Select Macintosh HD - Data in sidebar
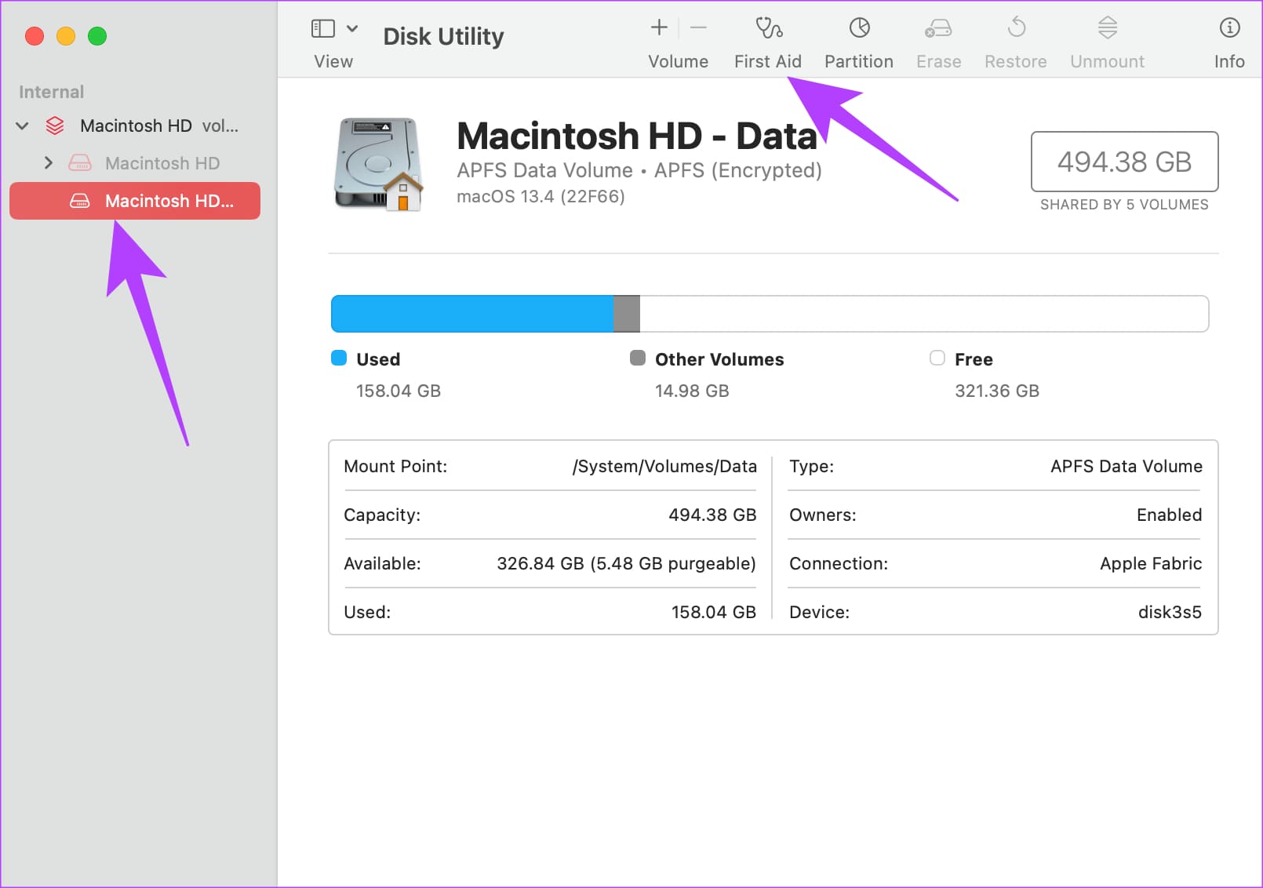This screenshot has height=888, width=1263. [135, 201]
